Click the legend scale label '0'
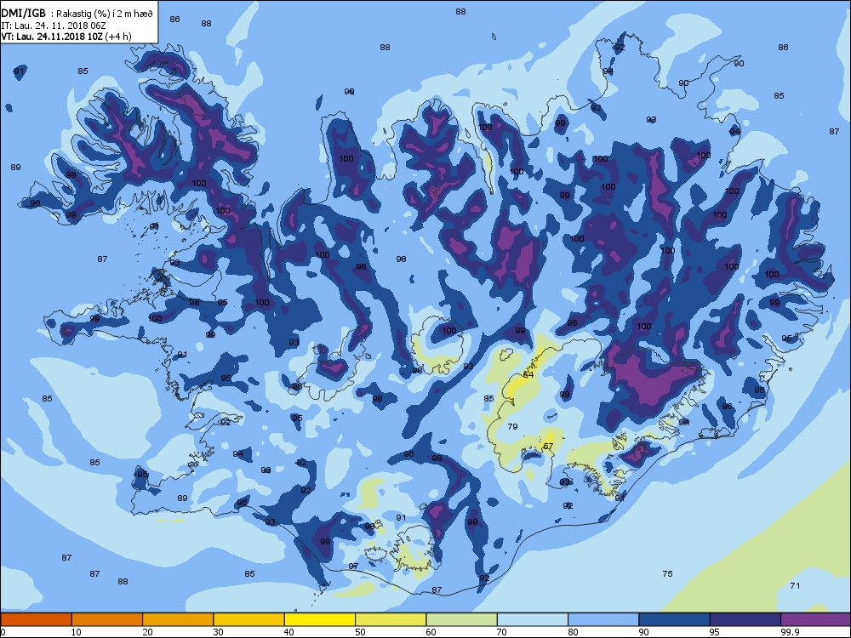Image resolution: width=851 pixels, height=638 pixels. (3, 631)
